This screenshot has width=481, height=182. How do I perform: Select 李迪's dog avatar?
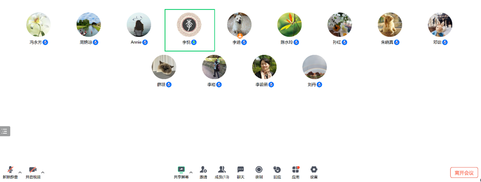click(239, 25)
